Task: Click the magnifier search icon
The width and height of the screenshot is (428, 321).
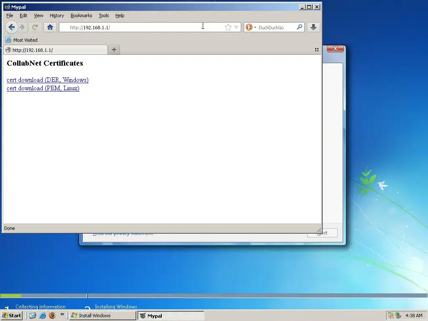Action: 299,27
